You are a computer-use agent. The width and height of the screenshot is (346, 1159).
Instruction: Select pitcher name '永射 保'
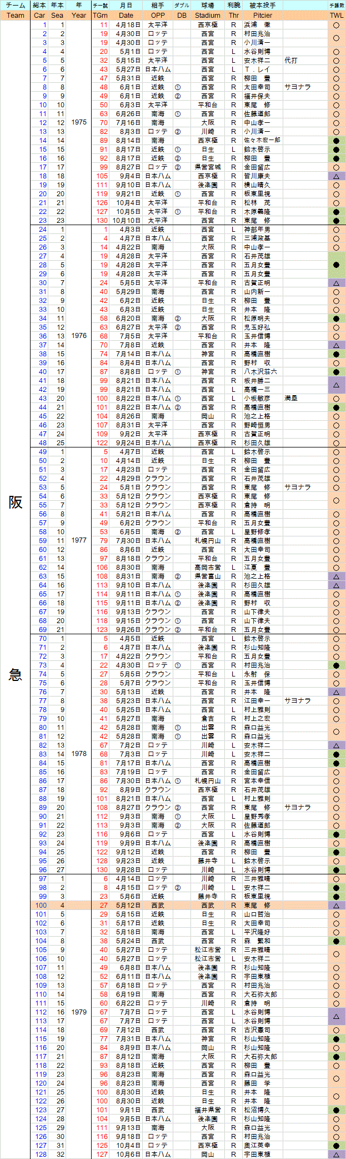click(258, 674)
